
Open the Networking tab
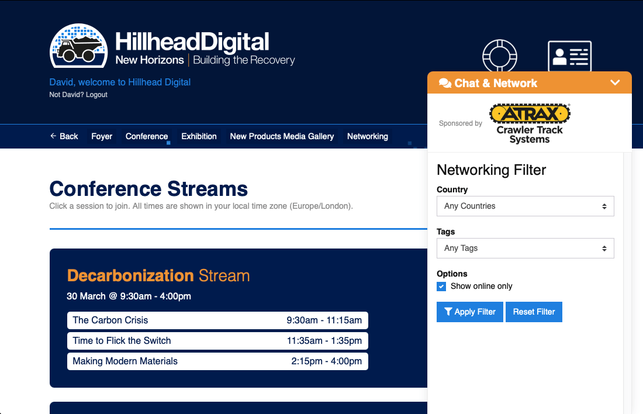click(368, 136)
